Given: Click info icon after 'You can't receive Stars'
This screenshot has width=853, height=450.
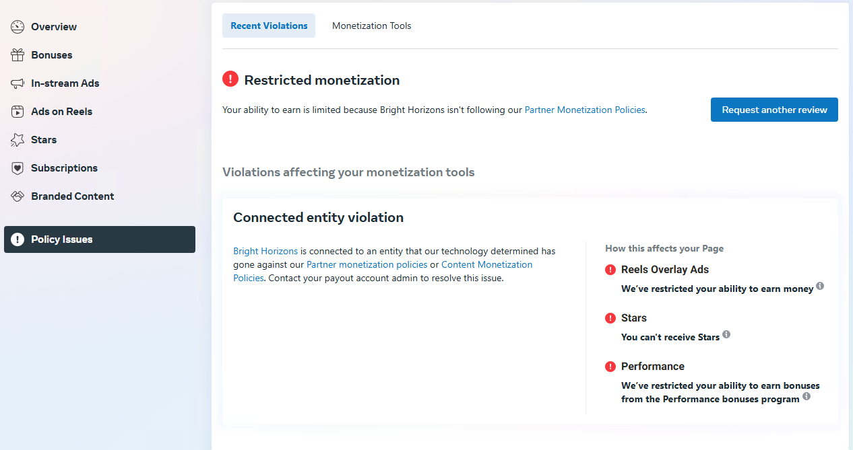Looking at the screenshot, I should coord(726,334).
